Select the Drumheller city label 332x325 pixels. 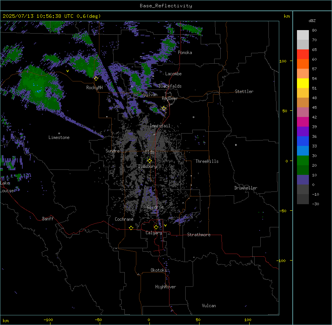click(x=246, y=188)
